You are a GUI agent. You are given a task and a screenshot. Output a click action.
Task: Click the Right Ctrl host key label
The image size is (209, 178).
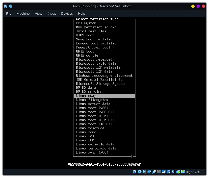[193, 172]
